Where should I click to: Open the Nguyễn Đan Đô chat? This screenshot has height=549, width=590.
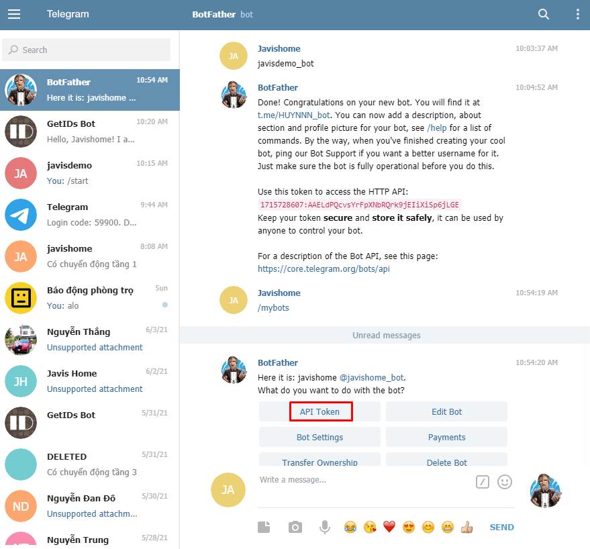pos(90,506)
